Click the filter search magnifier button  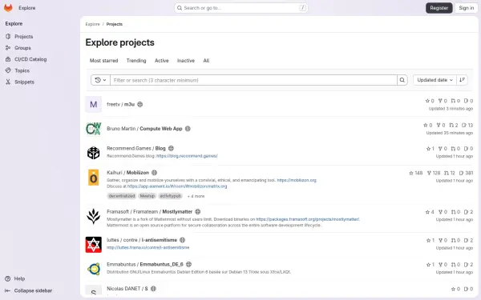(x=402, y=80)
